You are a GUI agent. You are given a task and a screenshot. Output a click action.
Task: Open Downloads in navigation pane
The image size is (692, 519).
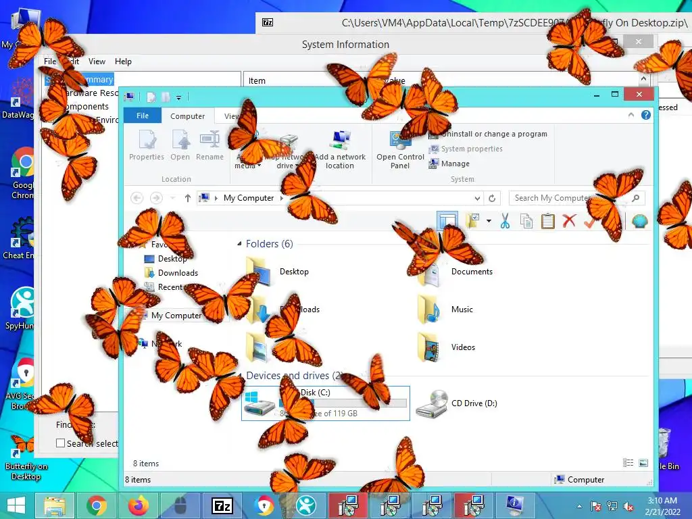(x=172, y=273)
